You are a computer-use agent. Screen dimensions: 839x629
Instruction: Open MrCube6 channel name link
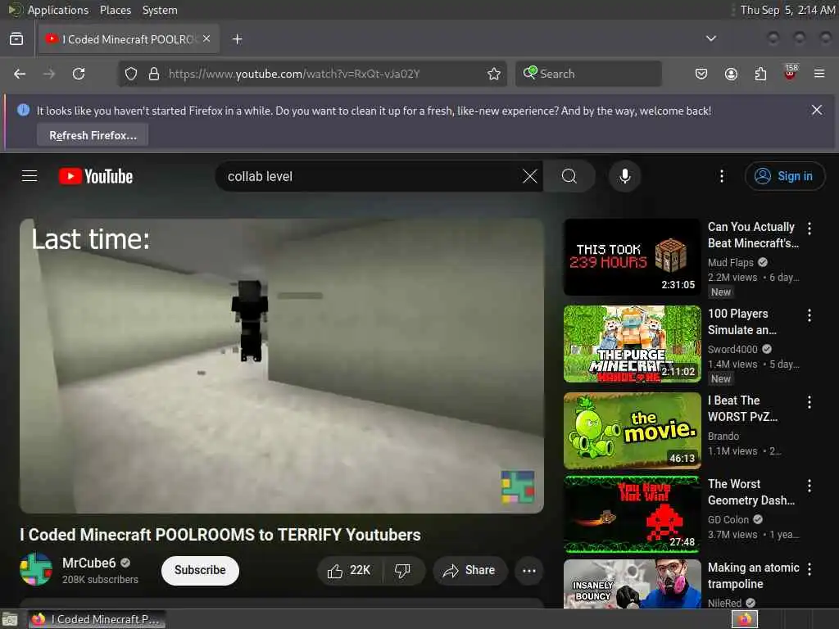pyautogui.click(x=88, y=563)
